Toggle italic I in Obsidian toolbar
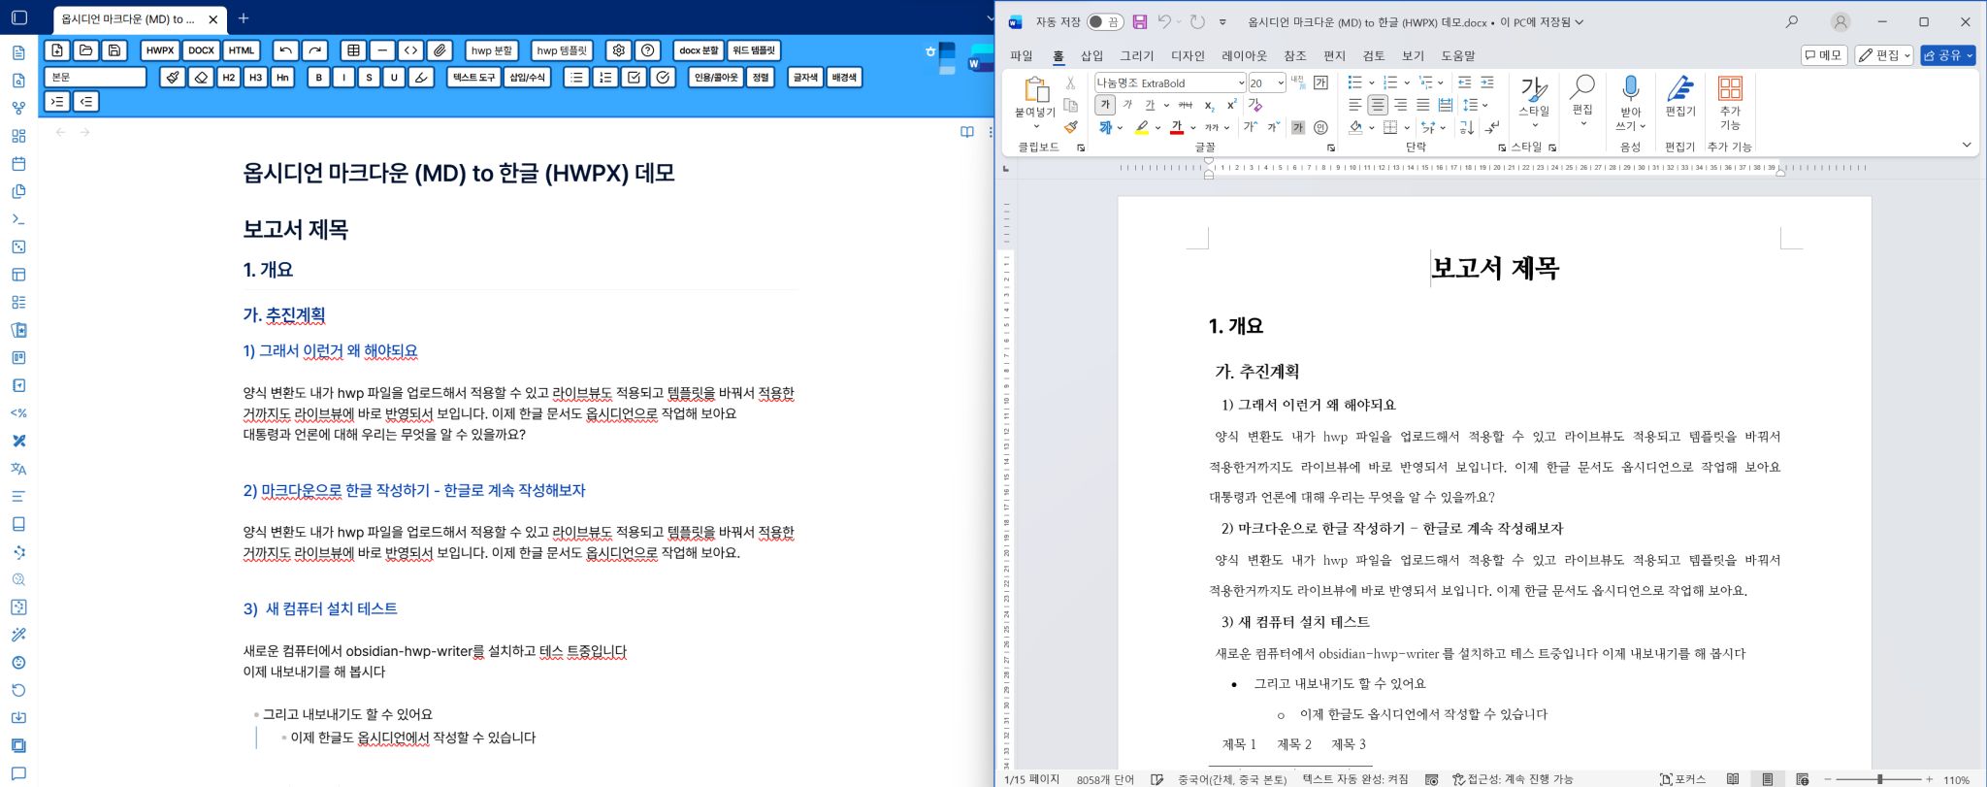The height and width of the screenshot is (787, 1987). [x=343, y=77]
